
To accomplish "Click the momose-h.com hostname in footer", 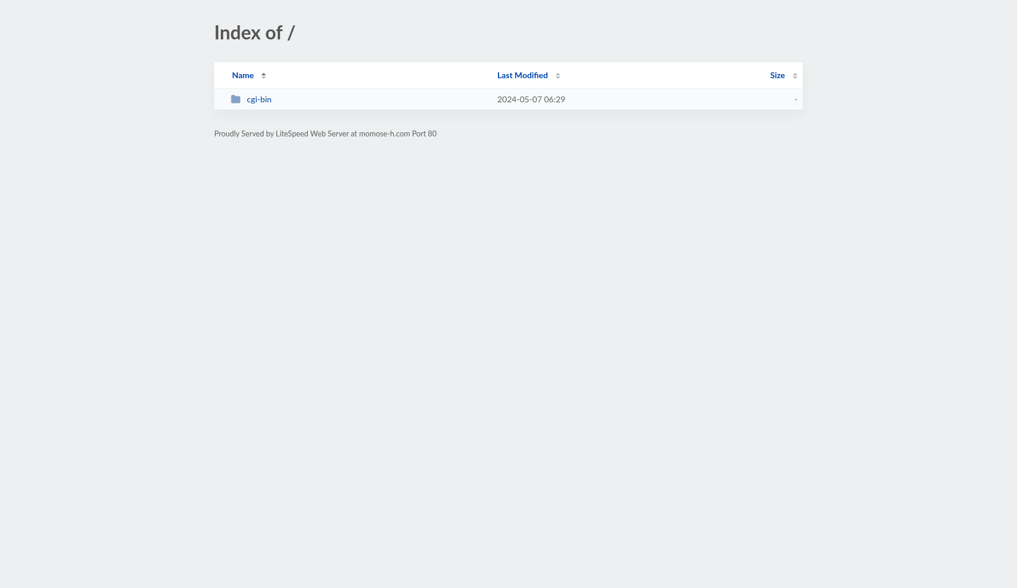I will [384, 134].
